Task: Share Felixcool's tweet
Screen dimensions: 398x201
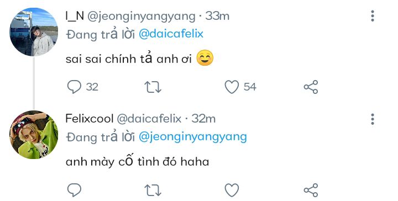Action: (311, 190)
